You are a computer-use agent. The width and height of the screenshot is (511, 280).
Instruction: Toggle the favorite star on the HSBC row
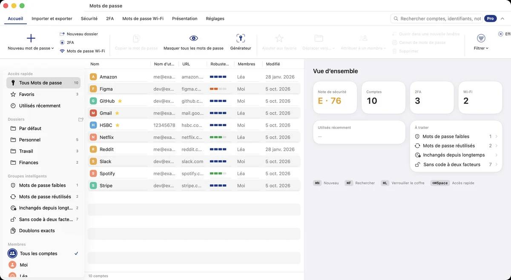118,125
